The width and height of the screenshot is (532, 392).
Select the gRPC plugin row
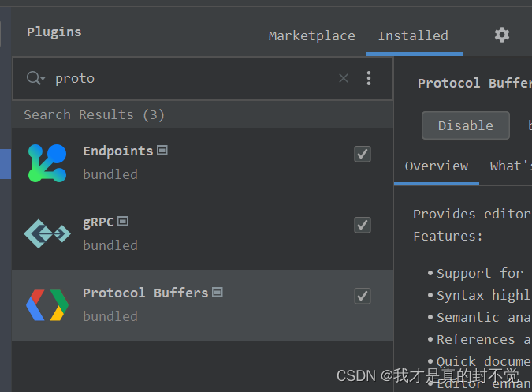pyautogui.click(x=203, y=233)
